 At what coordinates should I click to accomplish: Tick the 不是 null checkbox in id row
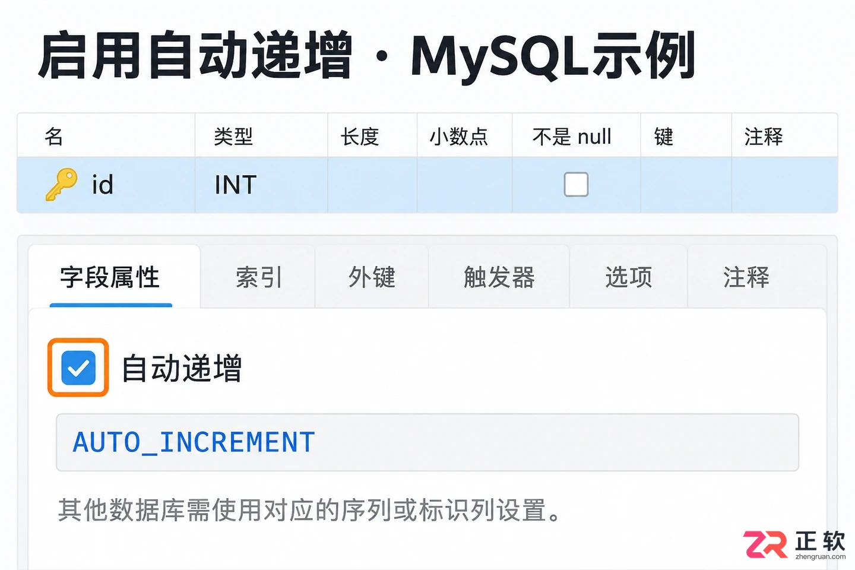point(576,185)
